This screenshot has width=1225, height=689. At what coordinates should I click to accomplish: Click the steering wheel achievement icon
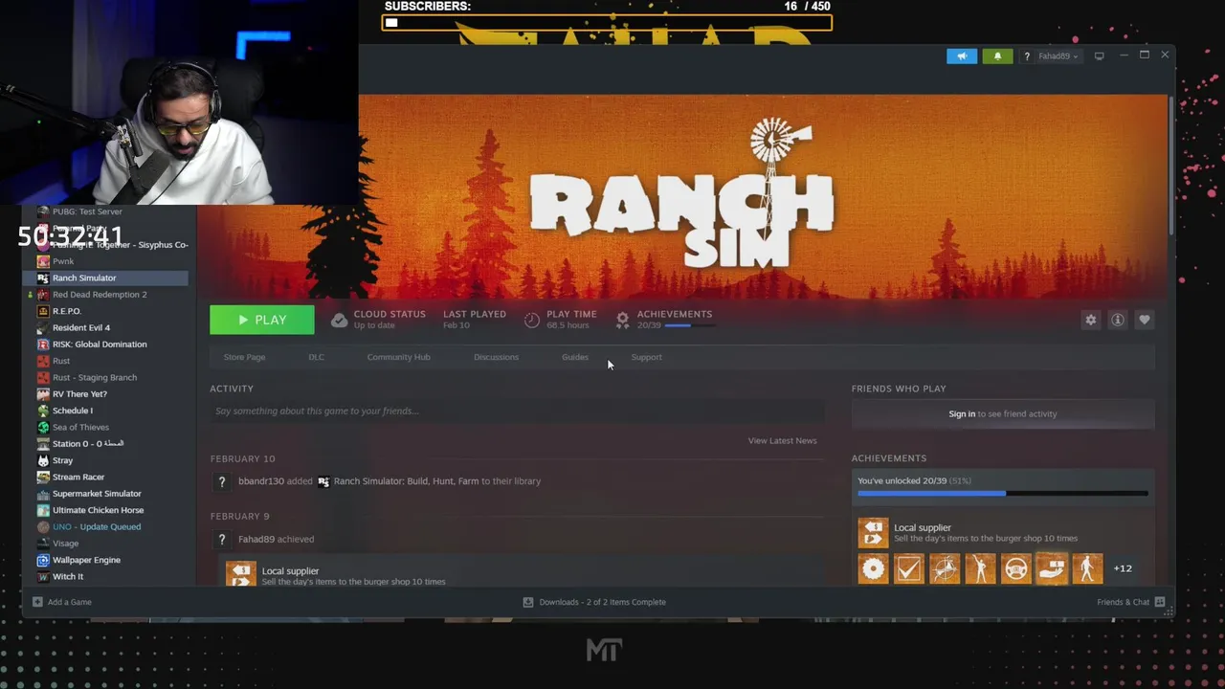[x=1015, y=569]
